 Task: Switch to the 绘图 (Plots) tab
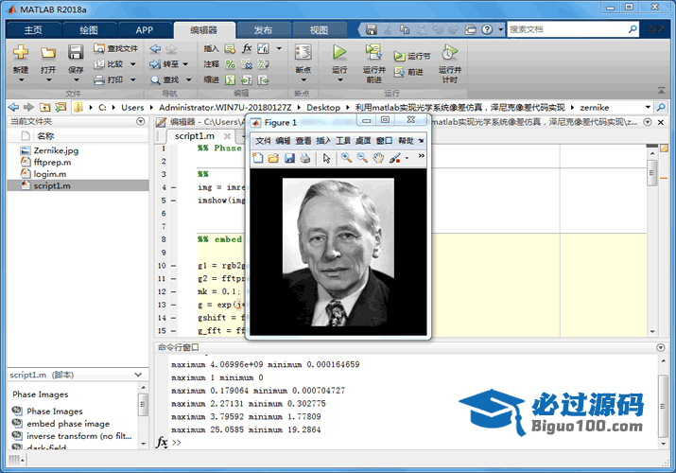pyautogui.click(x=89, y=29)
